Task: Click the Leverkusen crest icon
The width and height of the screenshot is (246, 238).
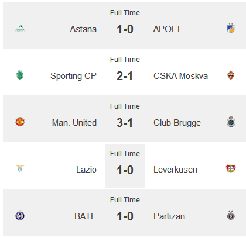Action: pyautogui.click(x=231, y=168)
